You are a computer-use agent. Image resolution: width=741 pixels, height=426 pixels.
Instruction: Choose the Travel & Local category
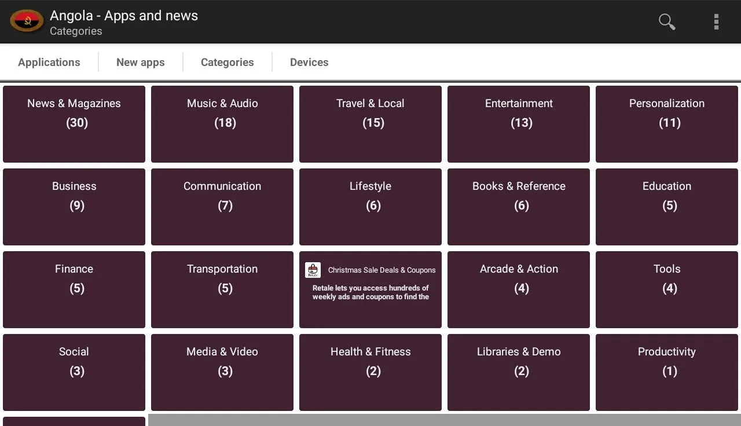click(x=370, y=124)
